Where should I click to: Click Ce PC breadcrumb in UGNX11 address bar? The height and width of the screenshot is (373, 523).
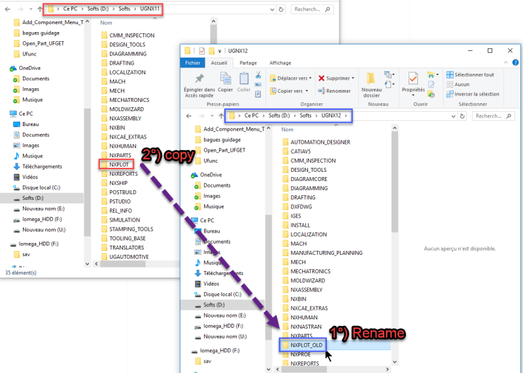click(70, 8)
